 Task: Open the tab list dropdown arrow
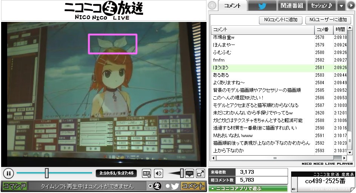(341, 6)
